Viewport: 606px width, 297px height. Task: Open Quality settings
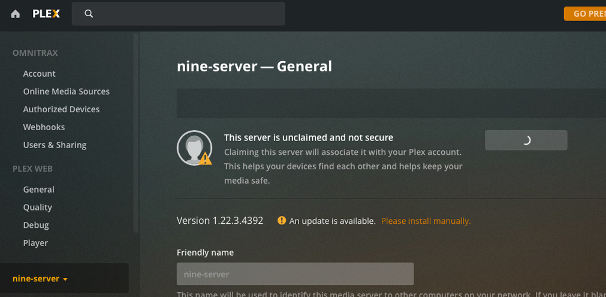(x=37, y=208)
